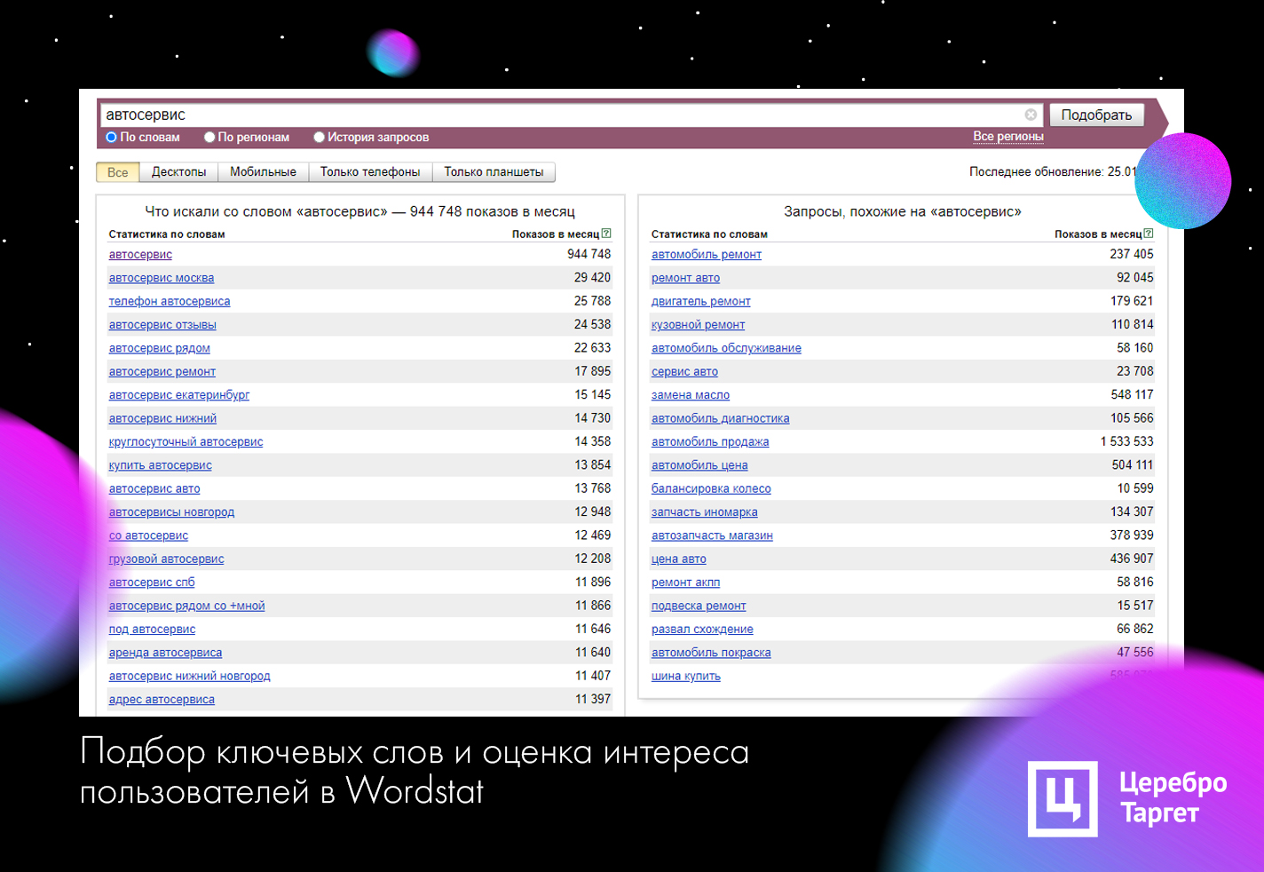Open the 'круглосуточный автосервис' link
Image resolution: width=1264 pixels, height=872 pixels.
point(186,442)
